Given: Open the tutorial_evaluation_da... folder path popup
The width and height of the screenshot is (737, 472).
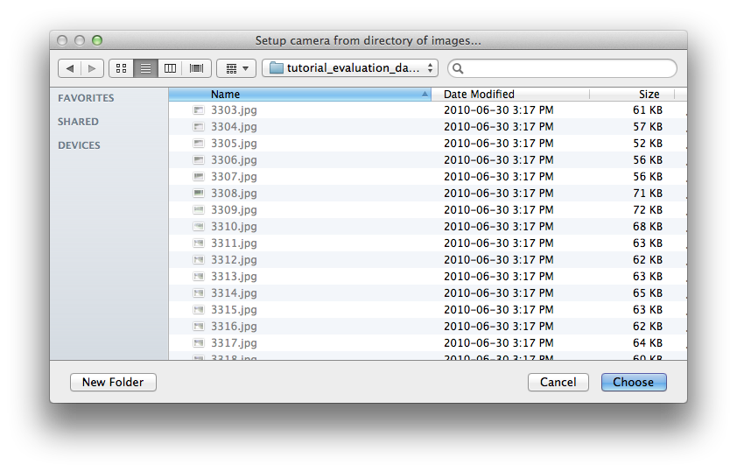Looking at the screenshot, I should click(350, 68).
